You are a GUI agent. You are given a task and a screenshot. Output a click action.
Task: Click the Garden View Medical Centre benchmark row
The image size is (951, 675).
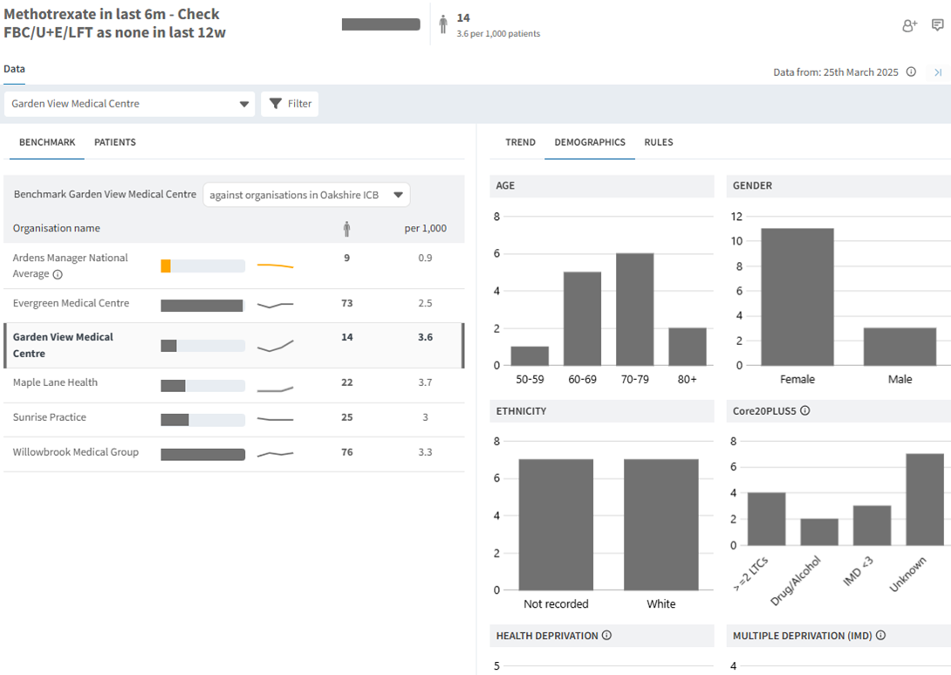click(234, 346)
